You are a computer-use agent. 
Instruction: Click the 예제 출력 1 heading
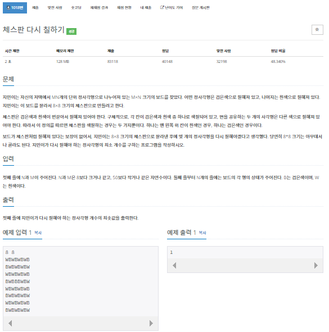tap(182, 233)
